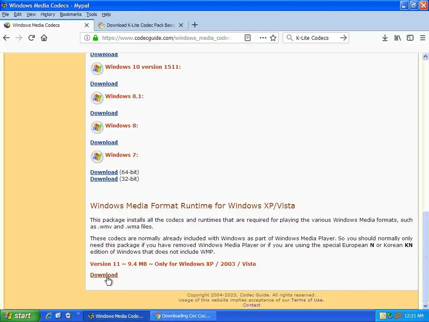Image resolution: width=429 pixels, height=322 pixels.
Task: Open the library icon in toolbar
Action: tap(398, 38)
